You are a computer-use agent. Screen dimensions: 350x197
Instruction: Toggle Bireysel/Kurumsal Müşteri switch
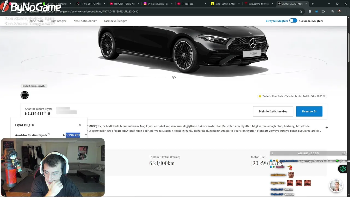pos(293,21)
